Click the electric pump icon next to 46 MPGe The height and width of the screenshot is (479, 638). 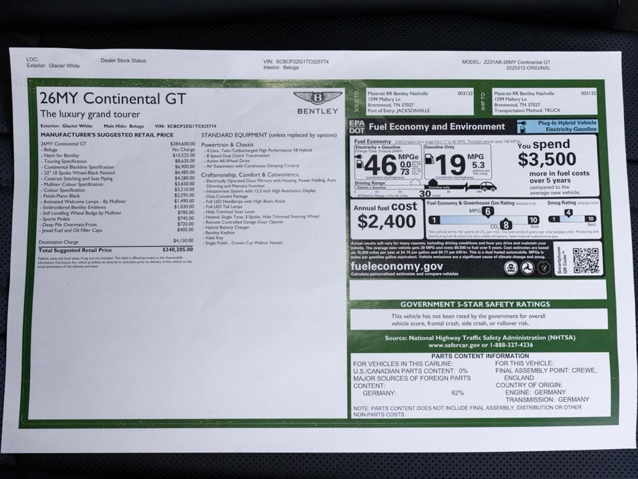point(360,163)
